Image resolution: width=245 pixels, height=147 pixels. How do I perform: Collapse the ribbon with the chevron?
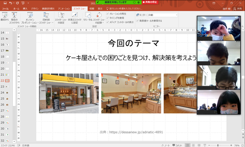[242, 26]
